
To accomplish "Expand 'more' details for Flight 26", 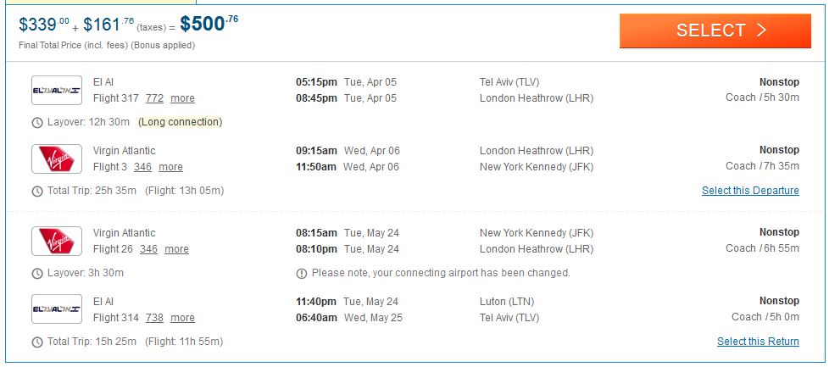I will (x=176, y=249).
